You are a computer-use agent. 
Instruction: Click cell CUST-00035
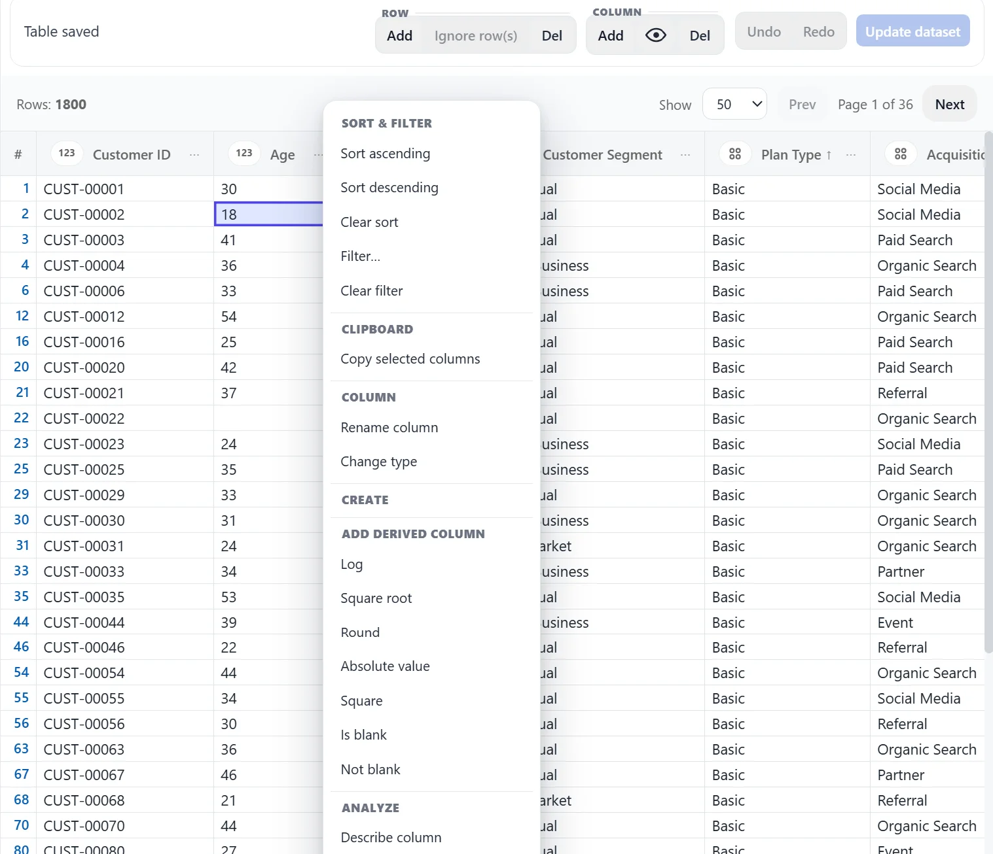click(x=124, y=597)
